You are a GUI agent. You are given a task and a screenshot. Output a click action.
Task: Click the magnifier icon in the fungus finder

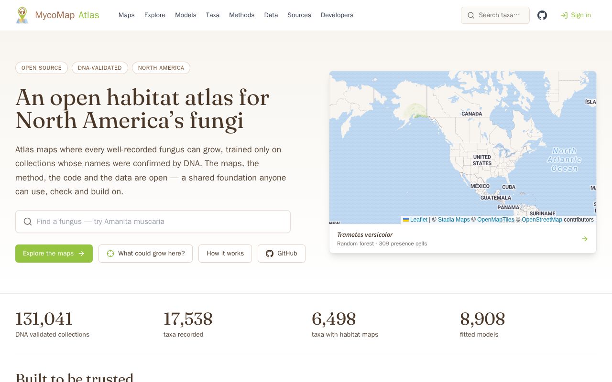coord(28,222)
